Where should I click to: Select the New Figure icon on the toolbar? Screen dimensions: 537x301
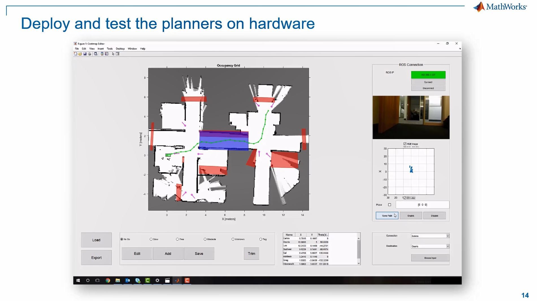[76, 54]
